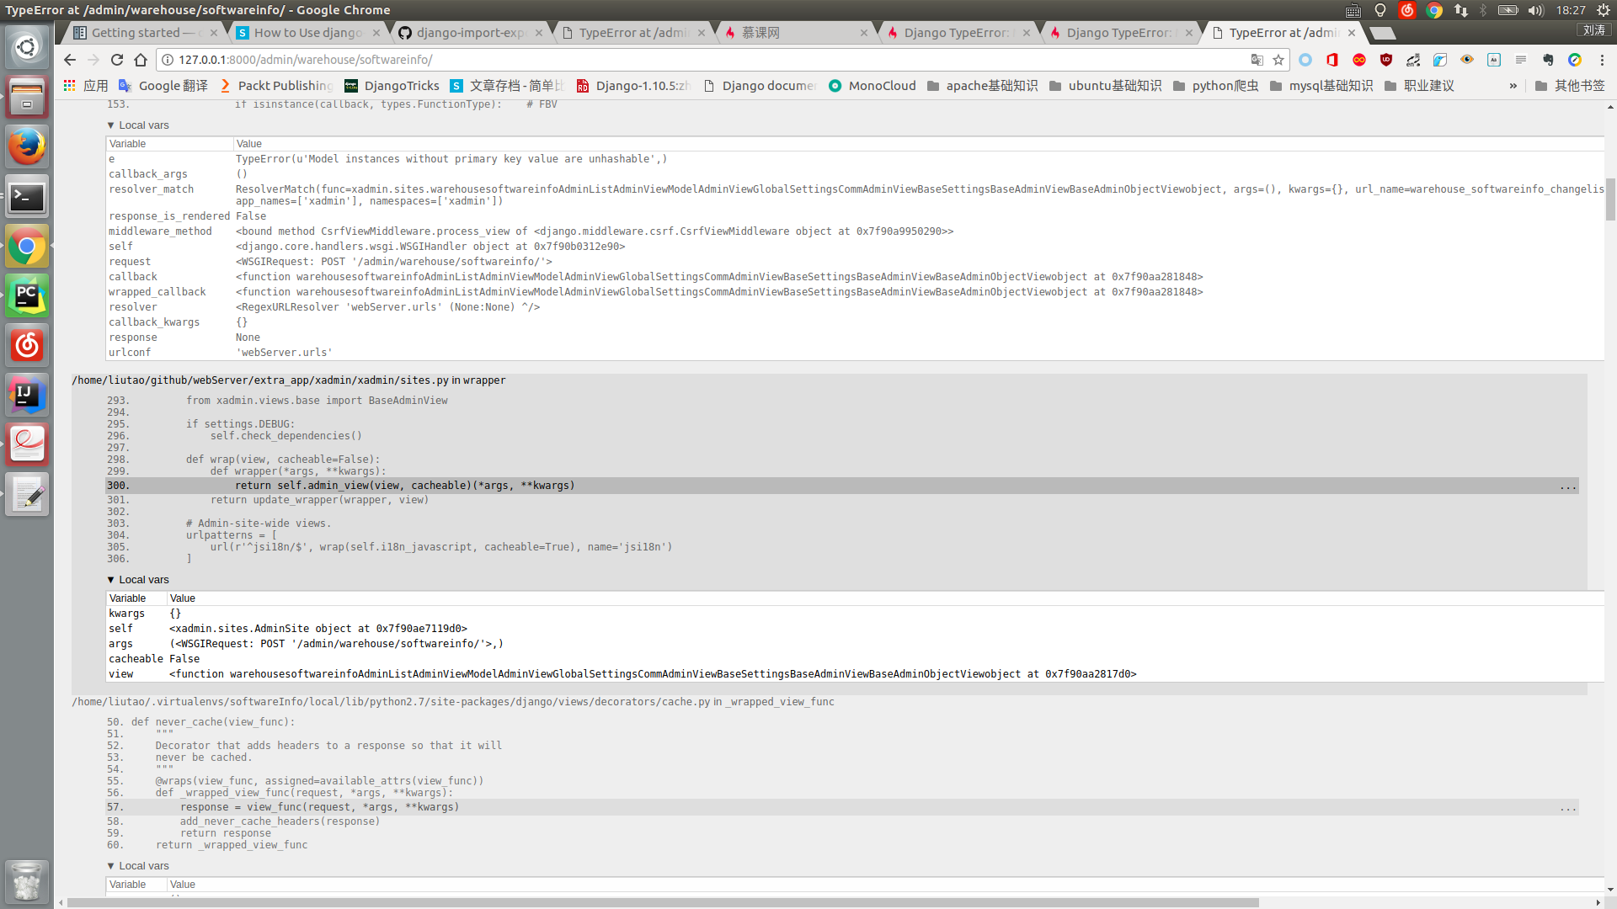Screen dimensions: 1617x909
Task: Click the Evernote elephant extension icon
Action: [1548, 60]
